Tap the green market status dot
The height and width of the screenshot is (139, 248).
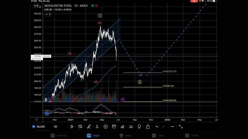[x=93, y=6]
